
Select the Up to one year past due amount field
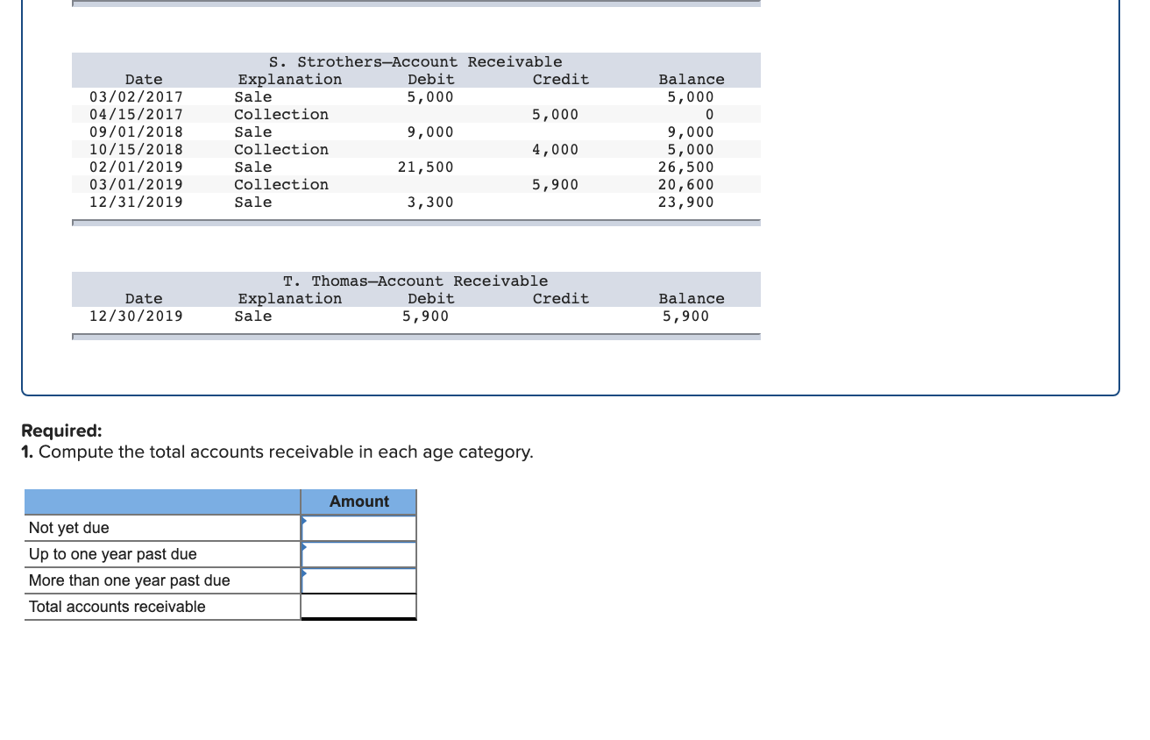pyautogui.click(x=358, y=554)
